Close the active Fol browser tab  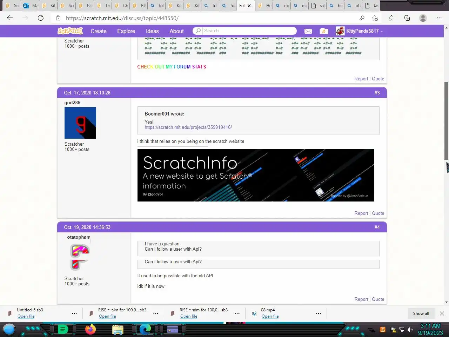[x=249, y=6]
